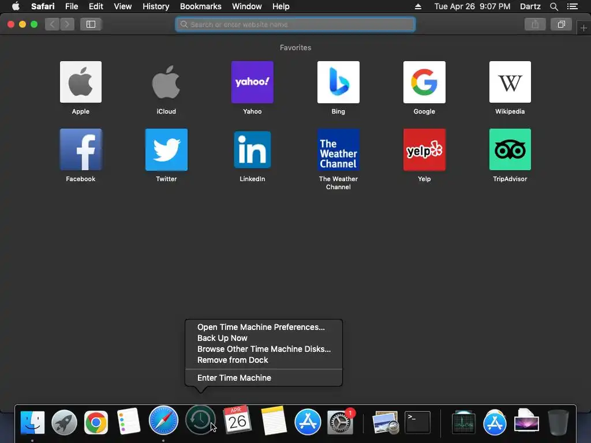Add a new tab with plus button

pyautogui.click(x=583, y=28)
